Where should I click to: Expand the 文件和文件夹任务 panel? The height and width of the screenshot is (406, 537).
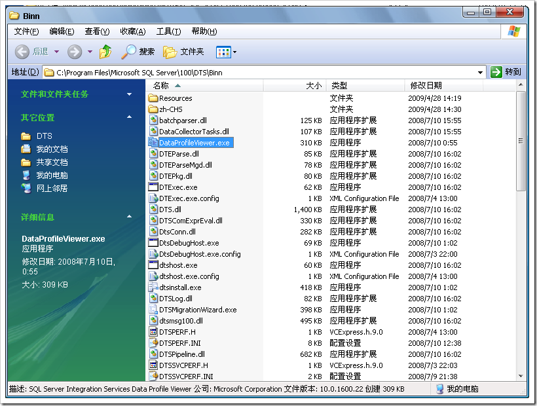point(130,94)
